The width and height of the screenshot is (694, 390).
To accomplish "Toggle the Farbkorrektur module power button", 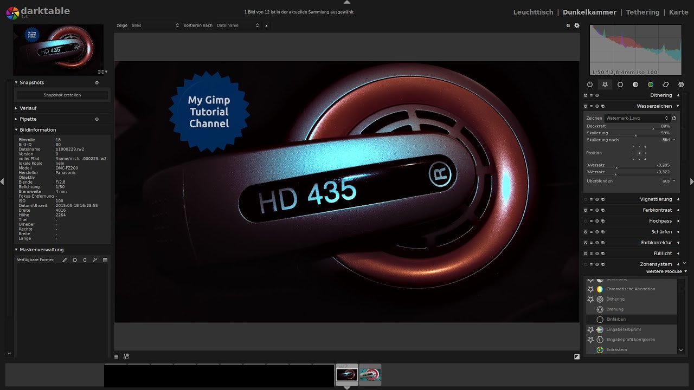I will pyautogui.click(x=586, y=243).
